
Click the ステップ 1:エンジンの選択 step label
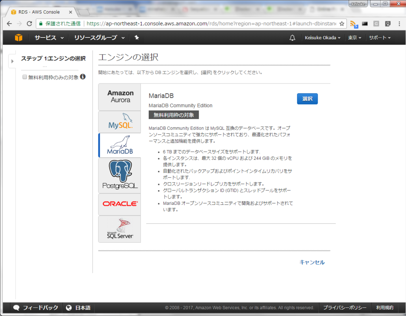coord(53,59)
